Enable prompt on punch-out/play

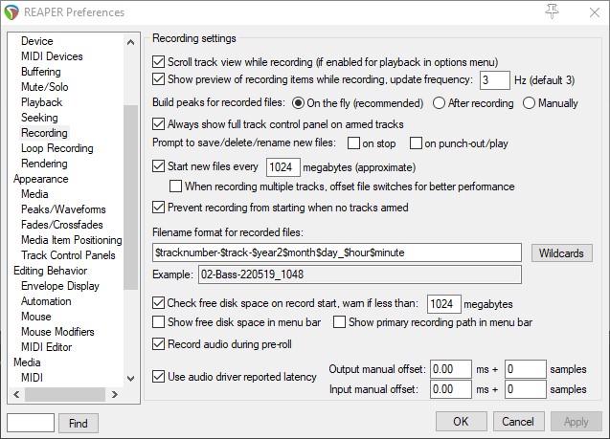point(416,143)
